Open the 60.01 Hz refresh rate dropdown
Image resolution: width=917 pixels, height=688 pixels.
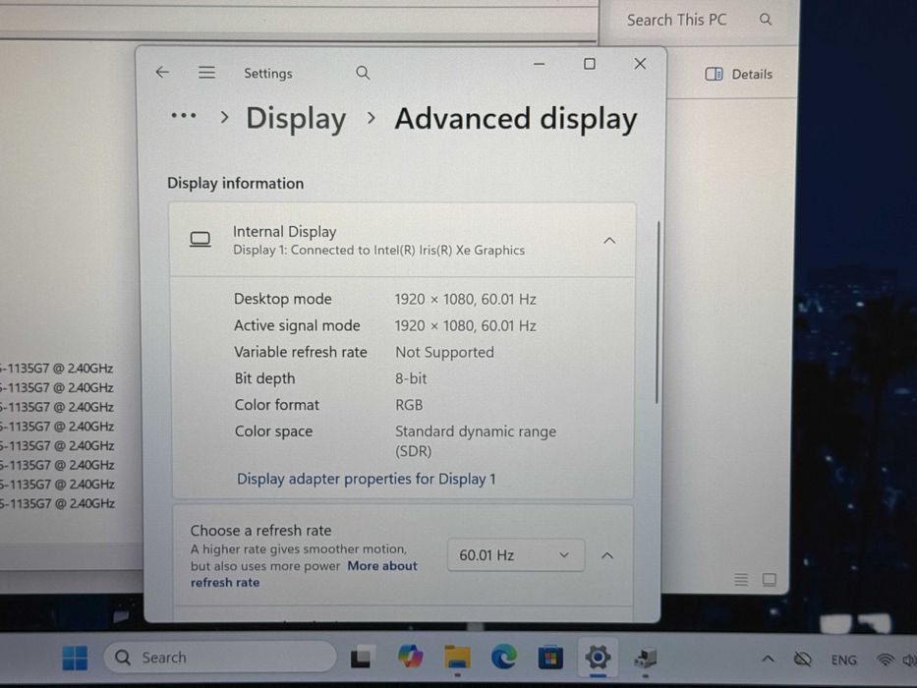click(x=515, y=555)
